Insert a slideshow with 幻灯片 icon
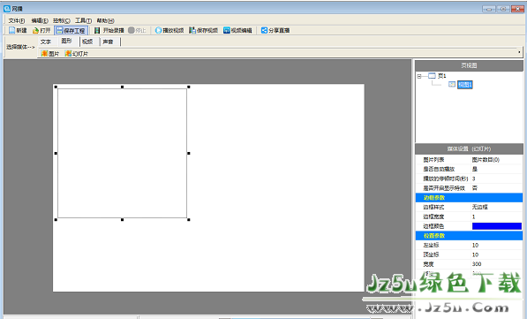527x319 pixels. click(x=68, y=53)
